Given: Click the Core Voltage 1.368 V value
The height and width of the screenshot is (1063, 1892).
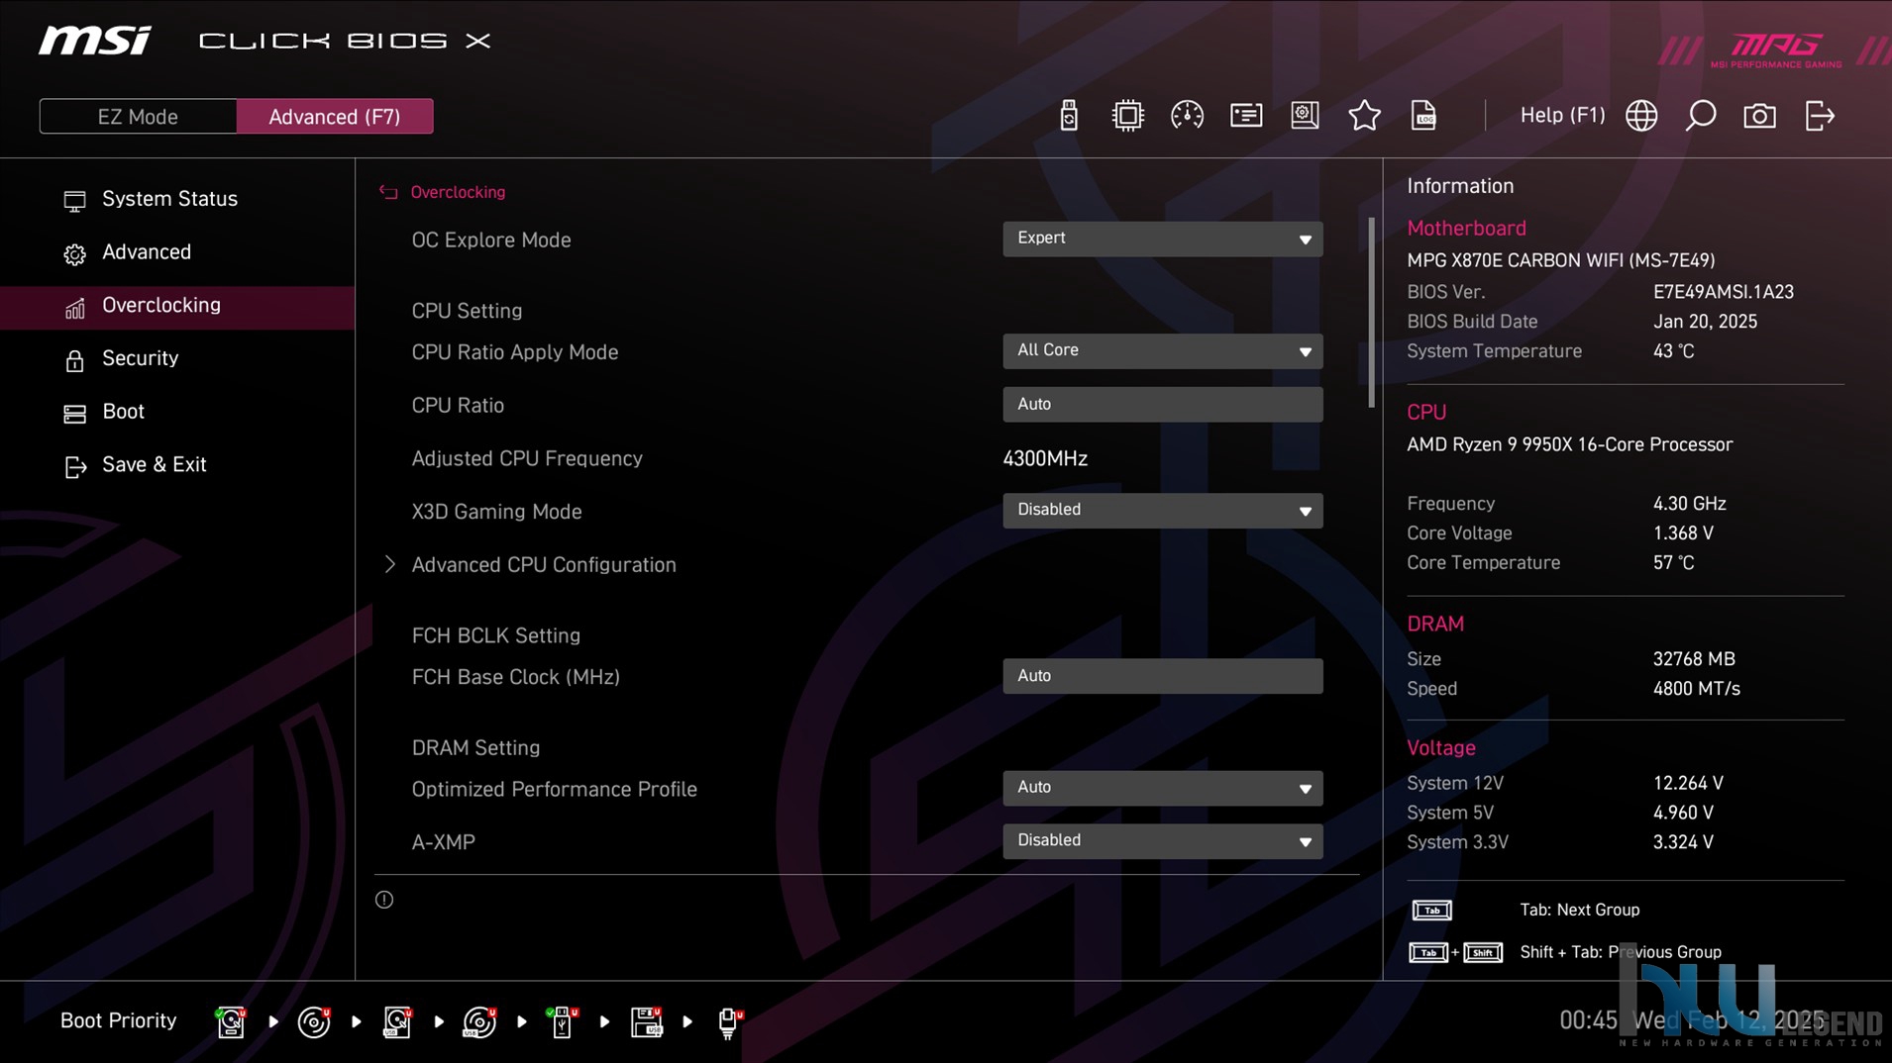Looking at the screenshot, I should tap(1683, 533).
